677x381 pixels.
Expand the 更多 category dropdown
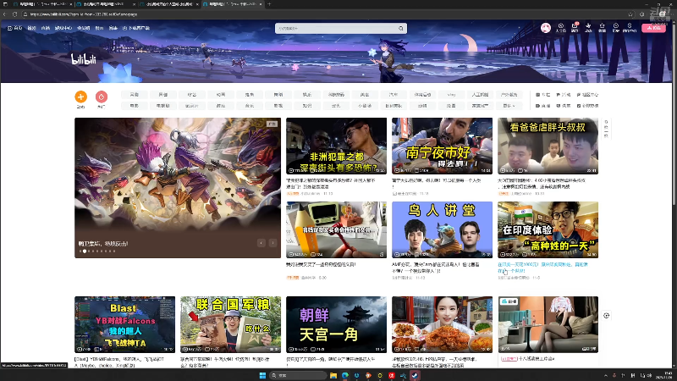tap(509, 105)
